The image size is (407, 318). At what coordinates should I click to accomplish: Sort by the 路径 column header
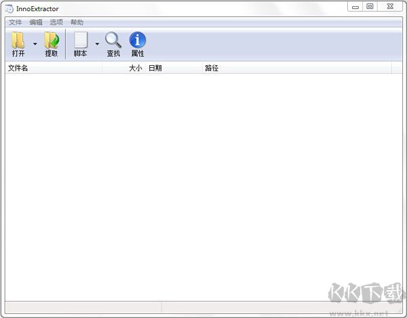(296, 68)
